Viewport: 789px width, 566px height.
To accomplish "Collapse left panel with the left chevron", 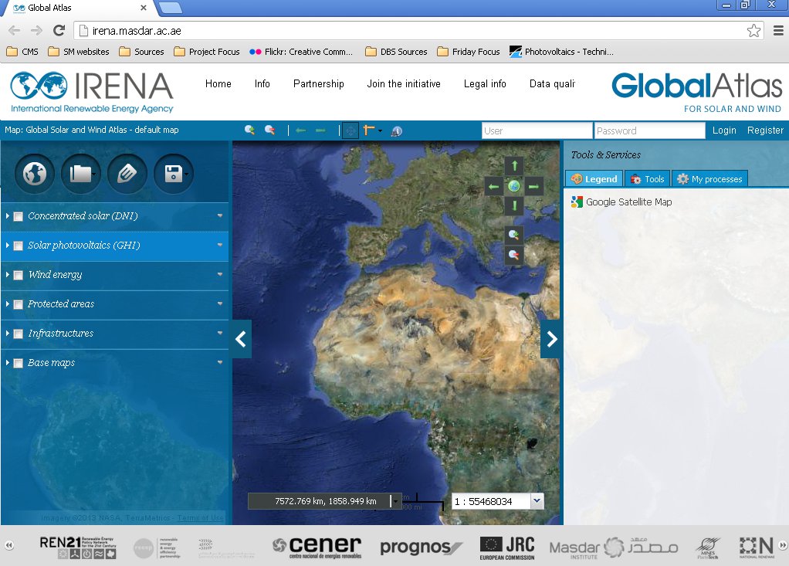I will pyautogui.click(x=241, y=339).
